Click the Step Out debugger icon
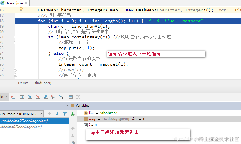Image resolution: width=241 pixels, height=144 pixels. [x=46, y=97]
